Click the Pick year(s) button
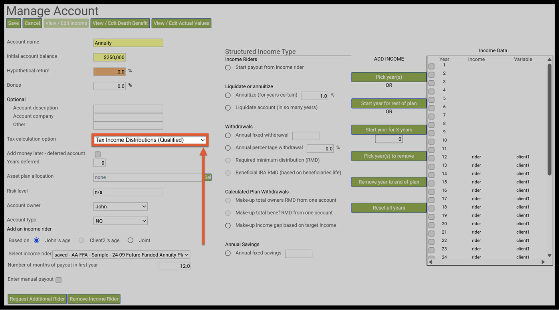559x310 pixels. (x=389, y=77)
